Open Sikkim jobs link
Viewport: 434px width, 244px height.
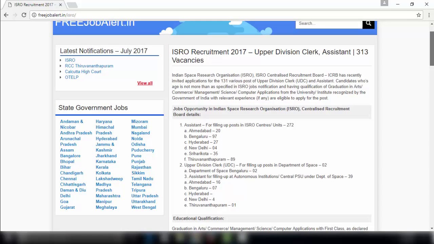pos(138,173)
